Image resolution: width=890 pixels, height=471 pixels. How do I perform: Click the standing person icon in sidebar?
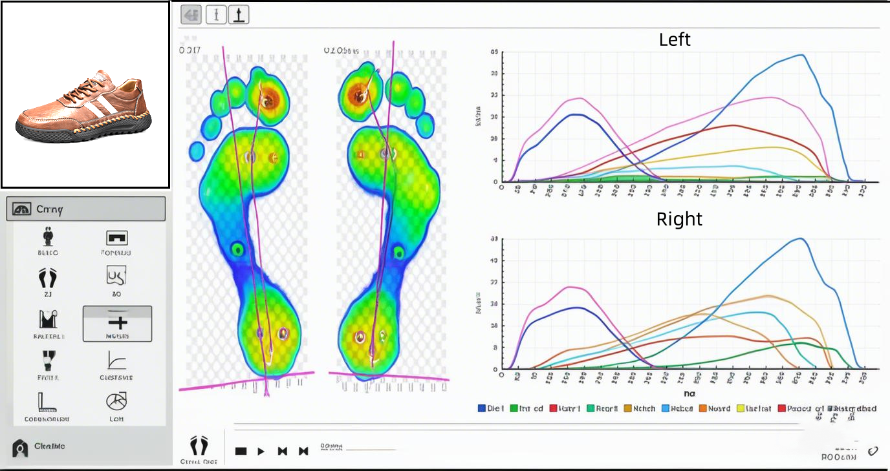point(48,237)
